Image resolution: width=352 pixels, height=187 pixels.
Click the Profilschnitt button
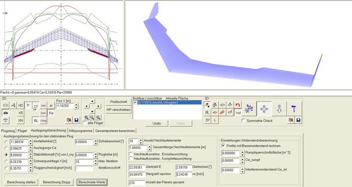pos(119,102)
